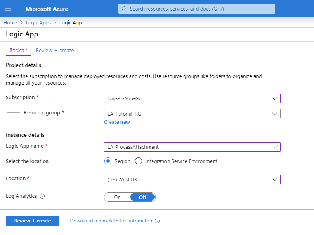Switch to the Basics tab
The width and height of the screenshot is (314, 235).
tap(18, 51)
